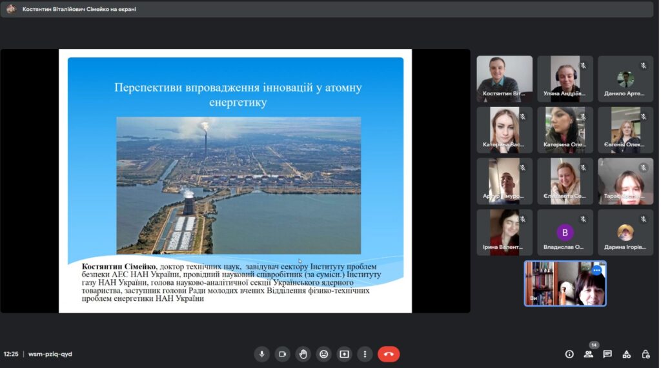Select the Уляна Андріївна participant tile
Viewport: 661px width, 368px height.
tap(565, 79)
